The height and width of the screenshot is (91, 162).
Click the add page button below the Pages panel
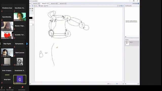coord(126,84)
